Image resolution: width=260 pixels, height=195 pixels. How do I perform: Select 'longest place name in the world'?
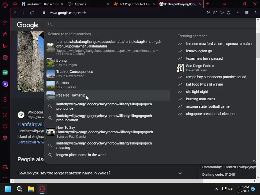click(x=108, y=155)
